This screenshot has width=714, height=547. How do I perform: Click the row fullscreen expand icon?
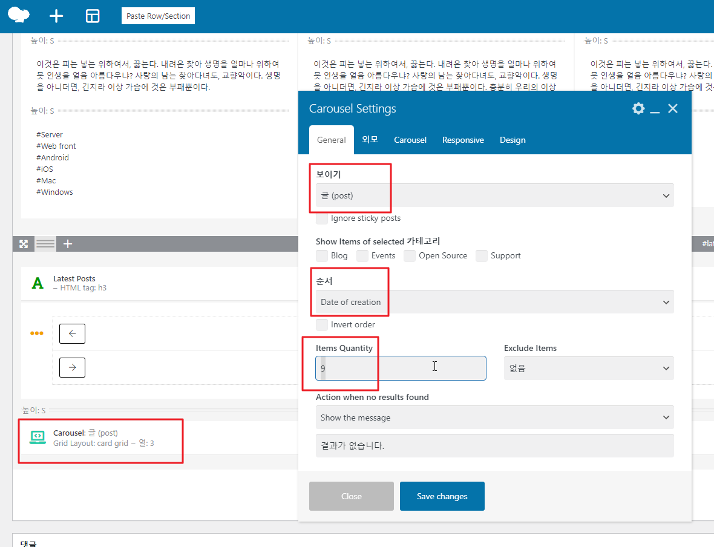[x=24, y=244]
